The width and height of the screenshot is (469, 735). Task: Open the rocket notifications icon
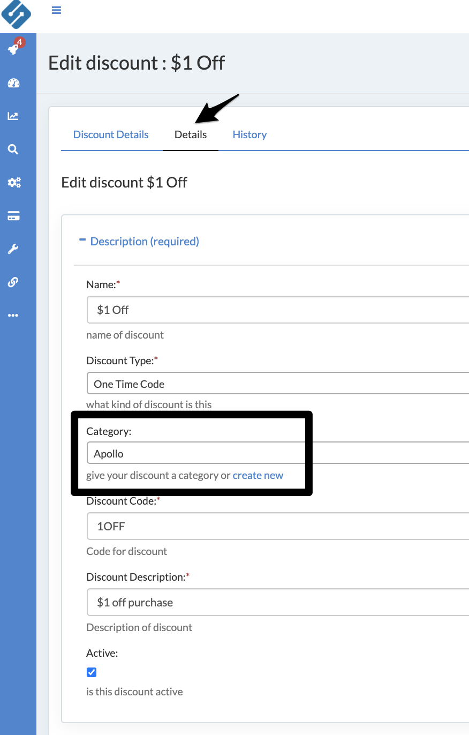[13, 49]
